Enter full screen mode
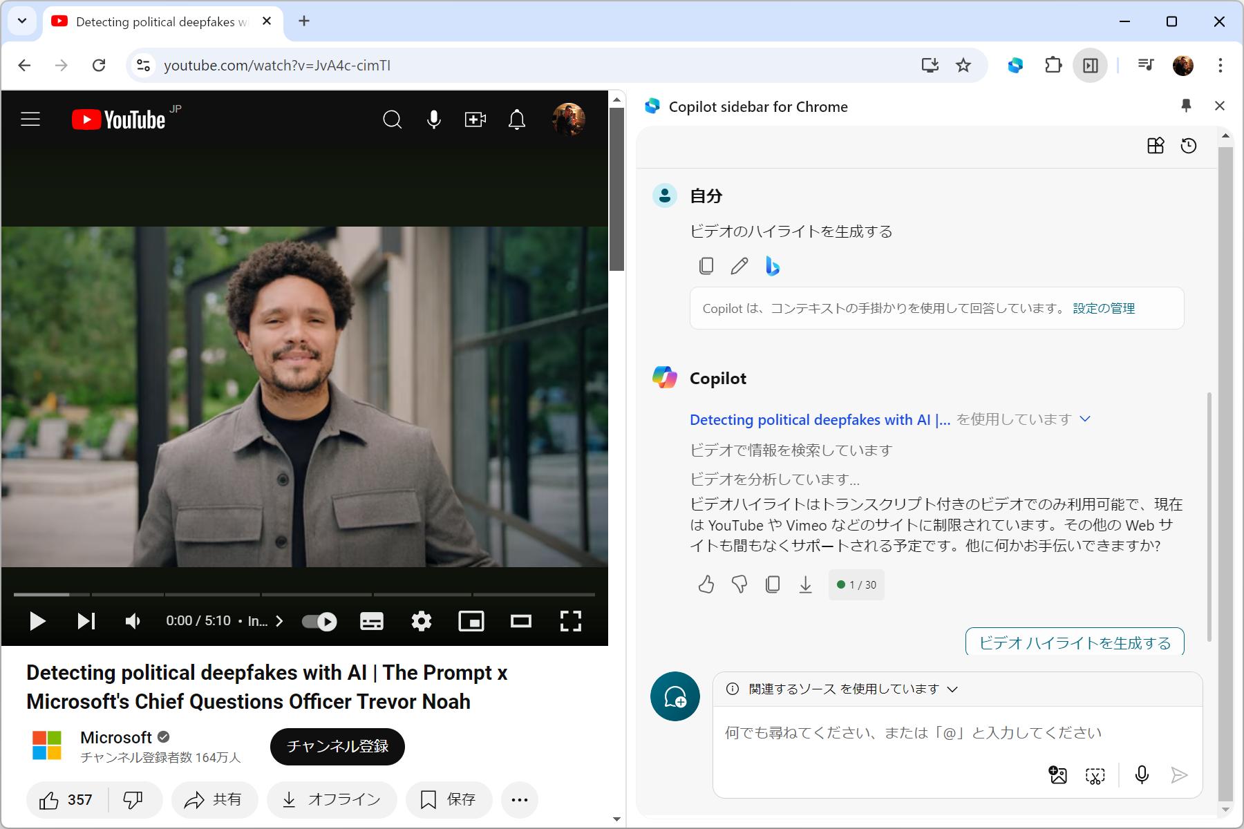 click(571, 621)
